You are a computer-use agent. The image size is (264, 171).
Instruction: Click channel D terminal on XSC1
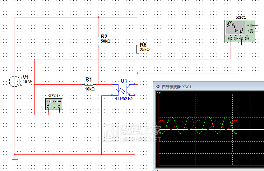[x=247, y=39]
